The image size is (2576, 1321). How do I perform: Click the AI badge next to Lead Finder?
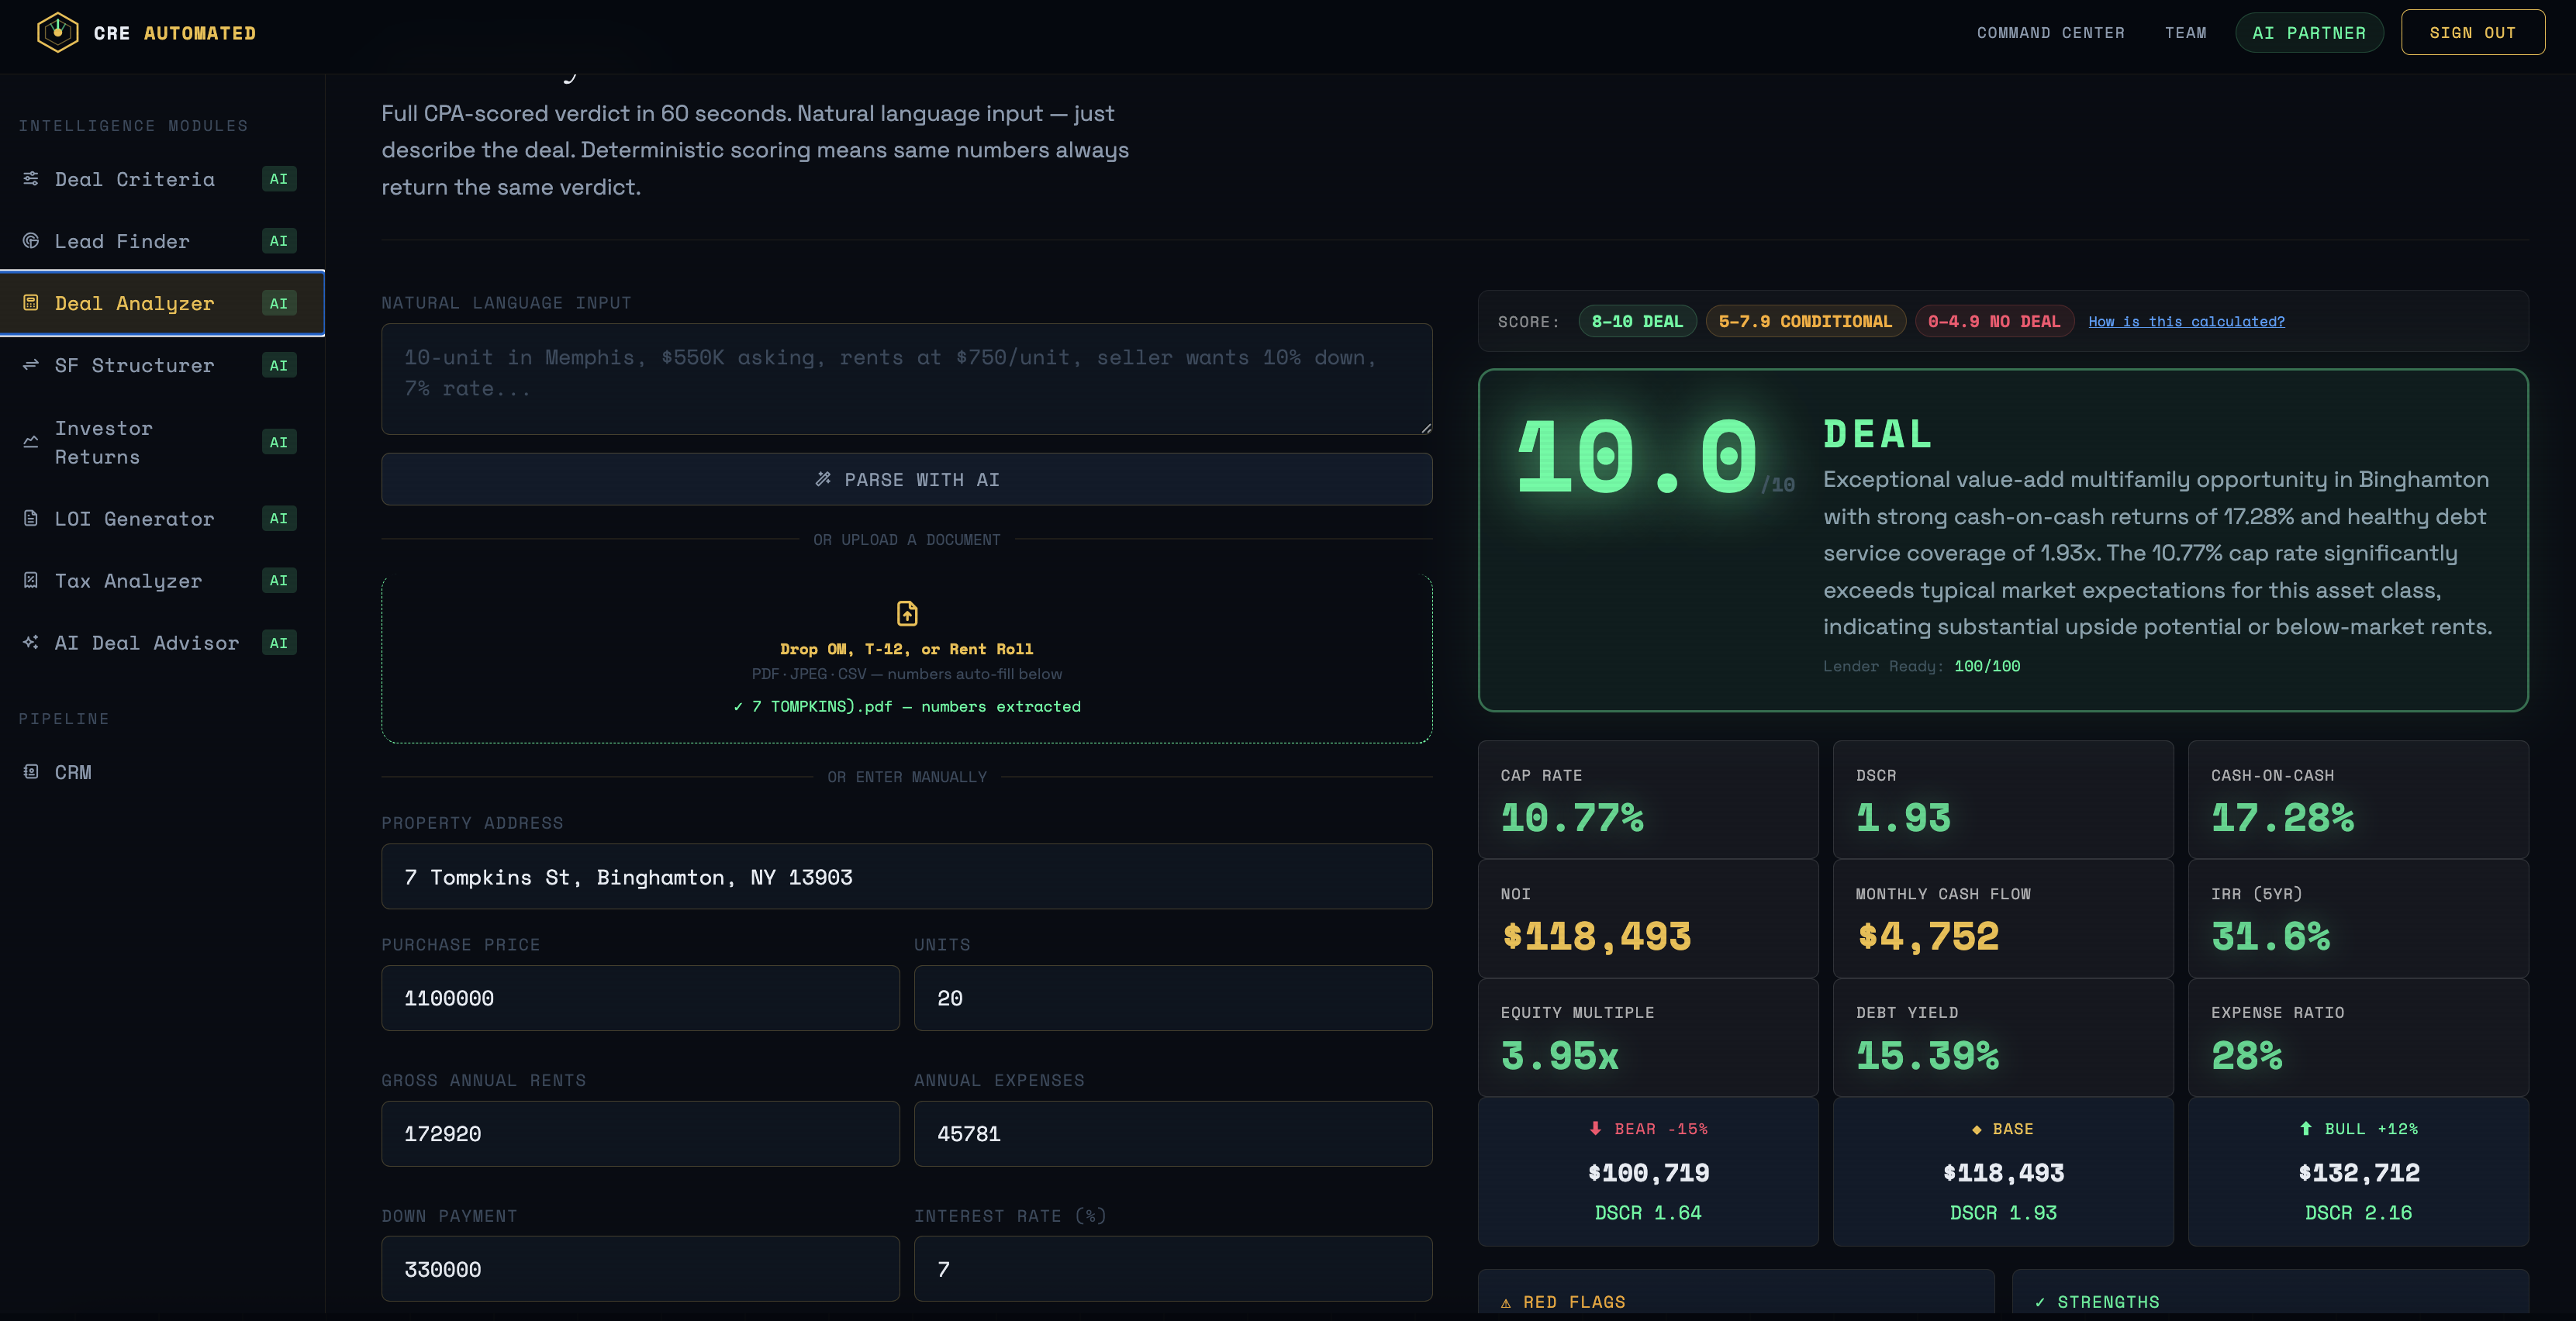[x=279, y=241]
